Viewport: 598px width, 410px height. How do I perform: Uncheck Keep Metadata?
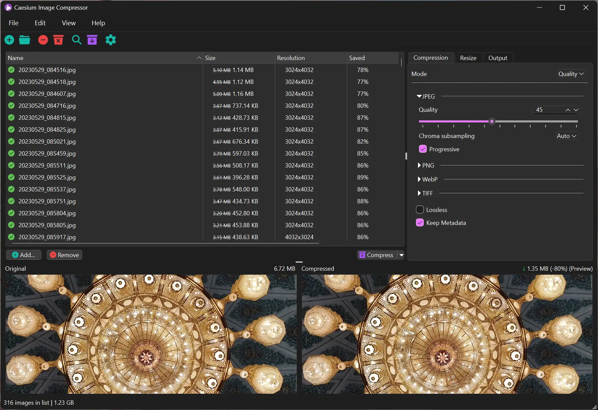(x=420, y=223)
